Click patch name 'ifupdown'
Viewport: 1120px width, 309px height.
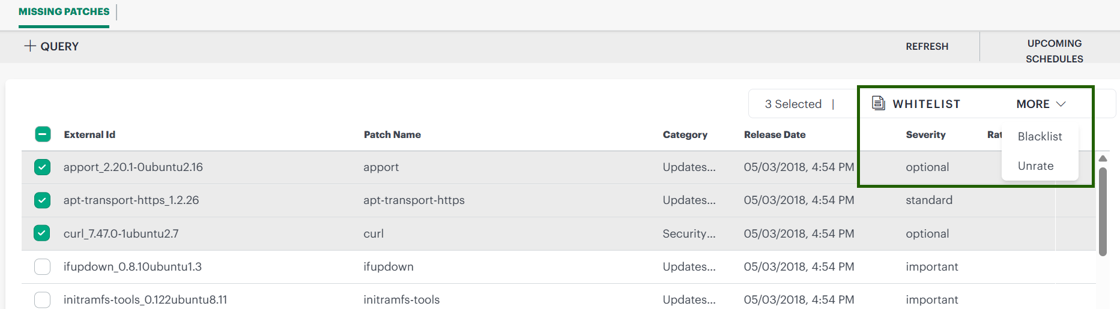tap(388, 266)
